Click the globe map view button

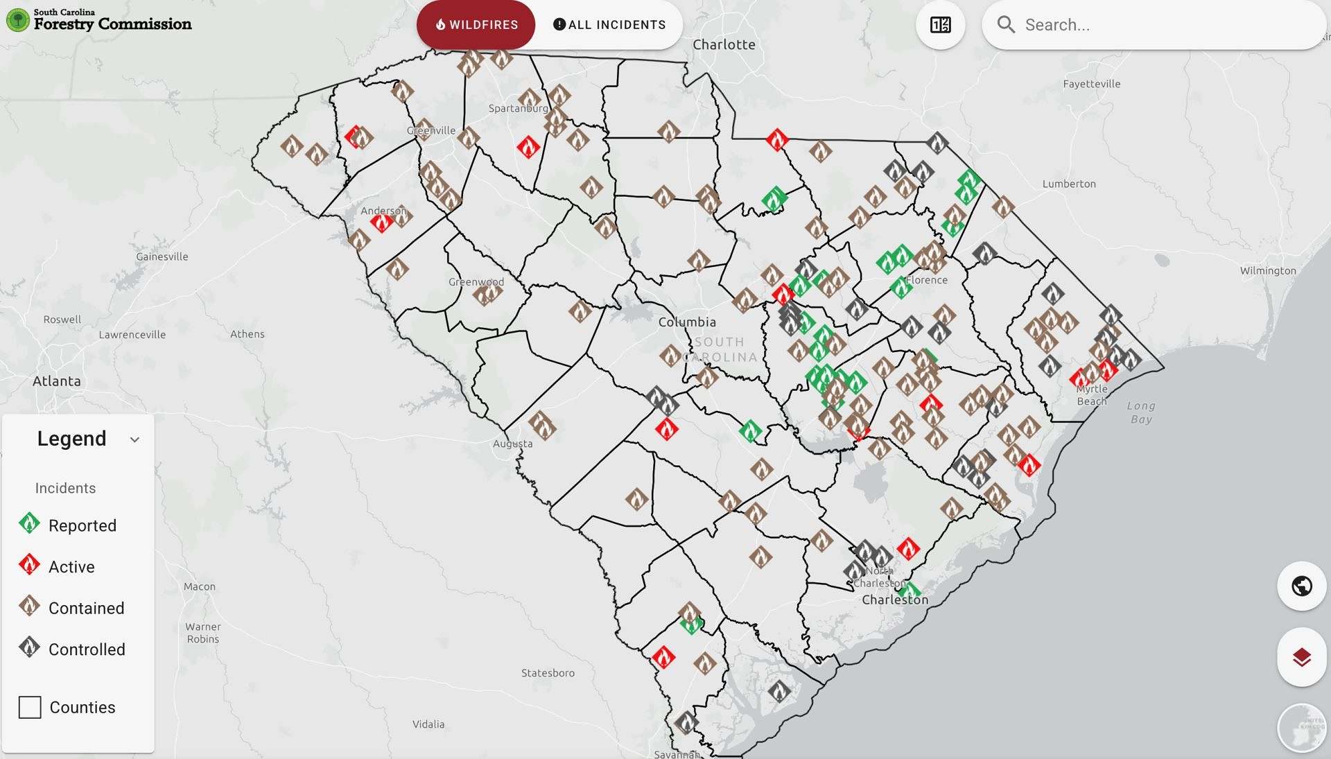click(1301, 586)
